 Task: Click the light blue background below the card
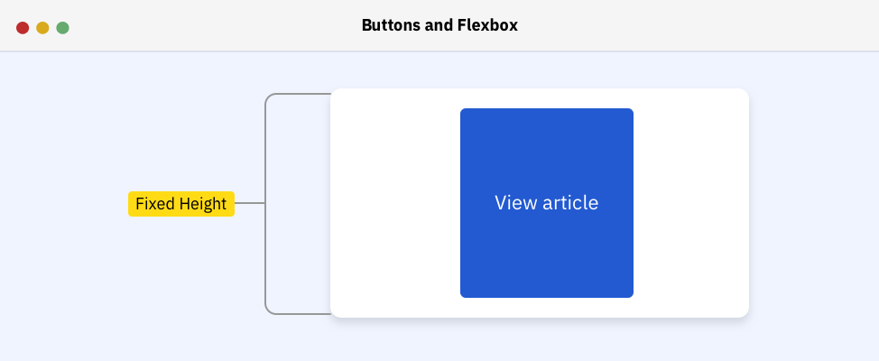[540, 340]
